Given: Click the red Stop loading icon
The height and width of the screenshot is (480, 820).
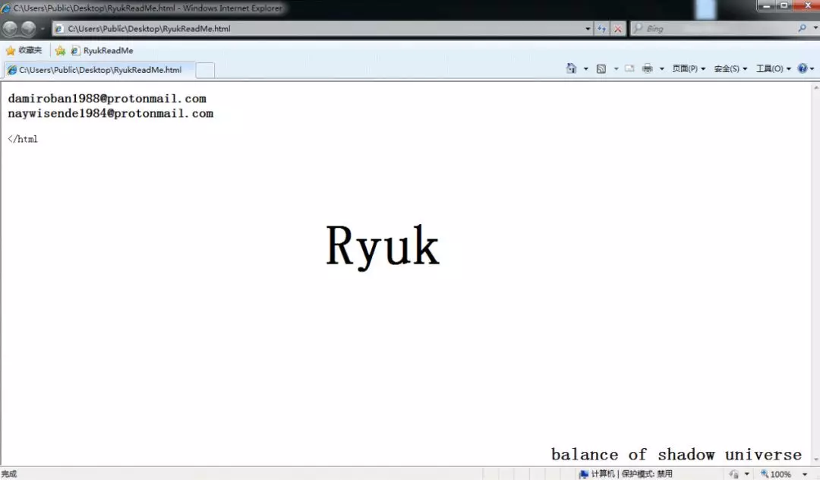Looking at the screenshot, I should tap(618, 29).
